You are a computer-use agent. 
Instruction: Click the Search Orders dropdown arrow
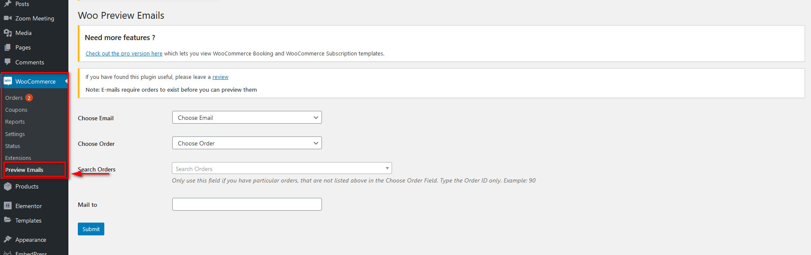(x=387, y=168)
